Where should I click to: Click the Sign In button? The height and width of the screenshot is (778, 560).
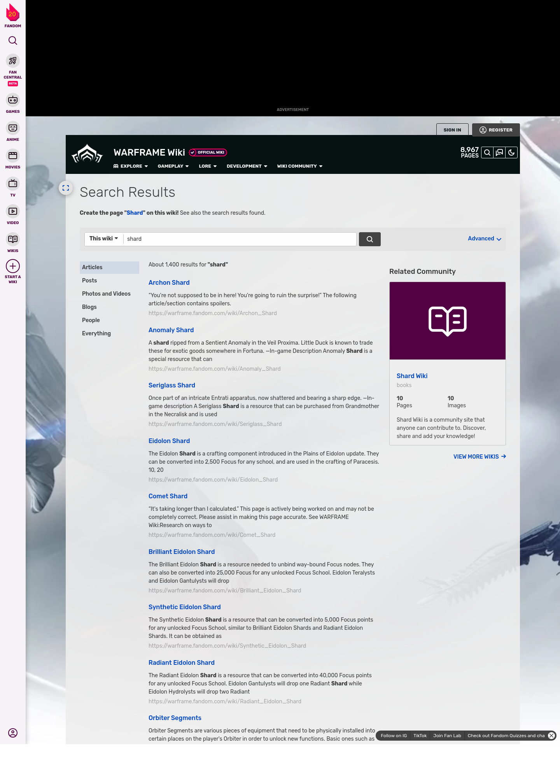pyautogui.click(x=452, y=130)
